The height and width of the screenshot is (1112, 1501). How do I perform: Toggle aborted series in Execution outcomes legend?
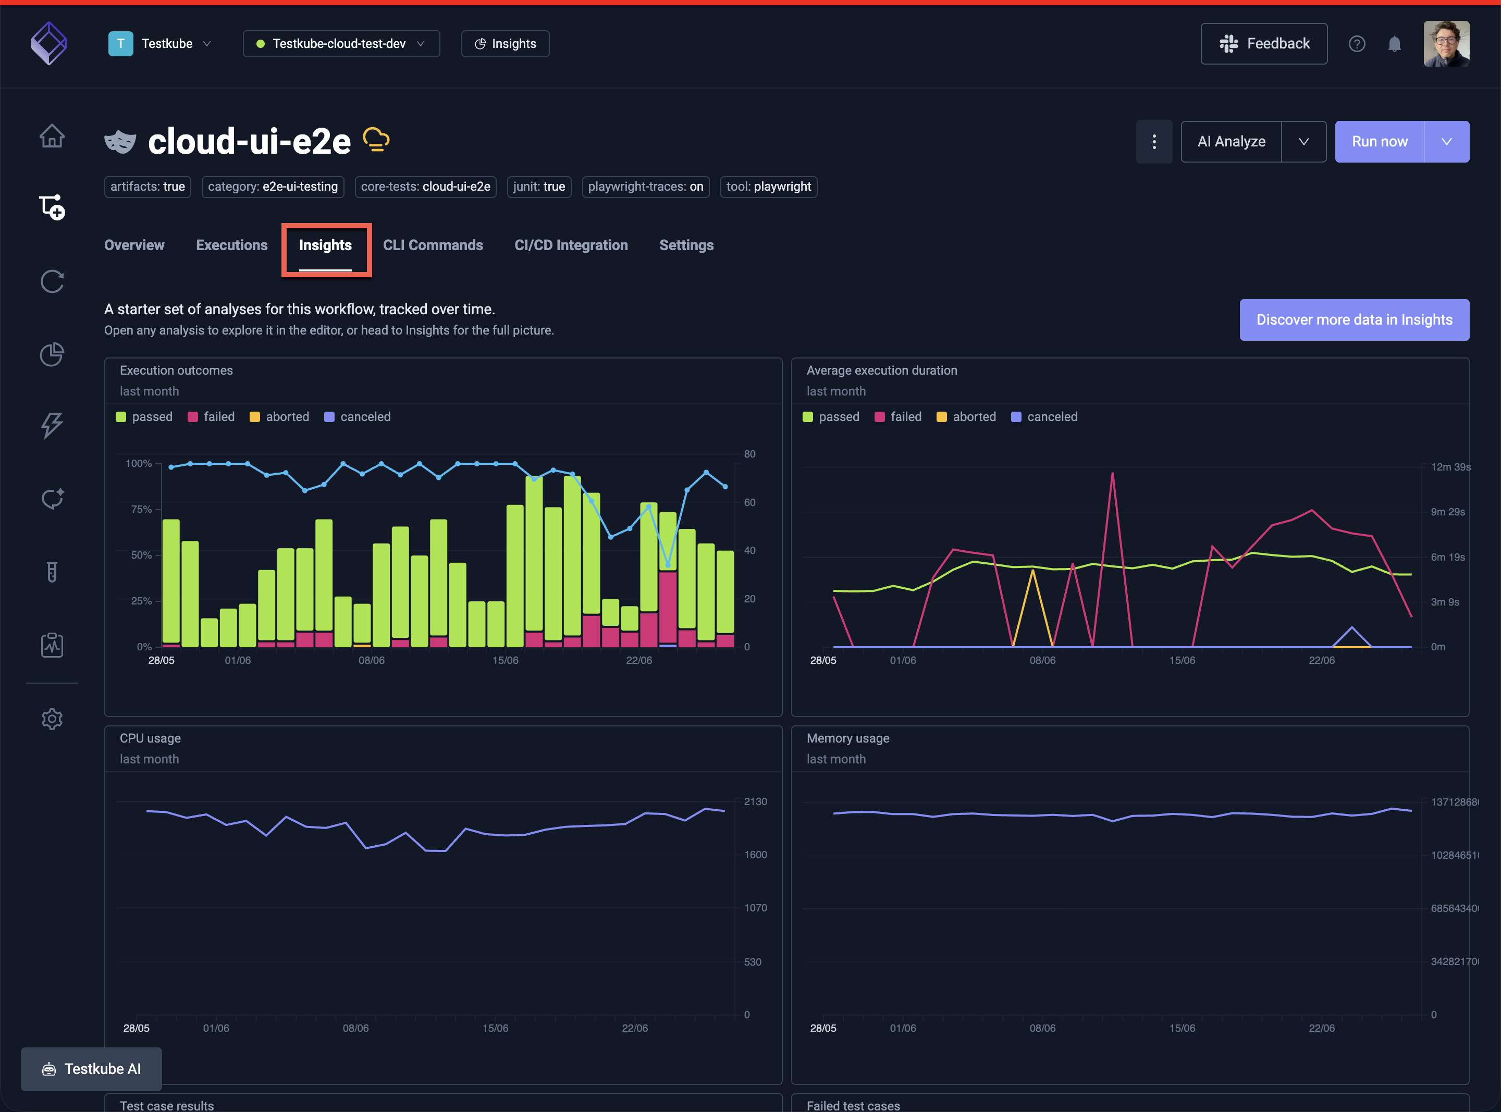279,417
